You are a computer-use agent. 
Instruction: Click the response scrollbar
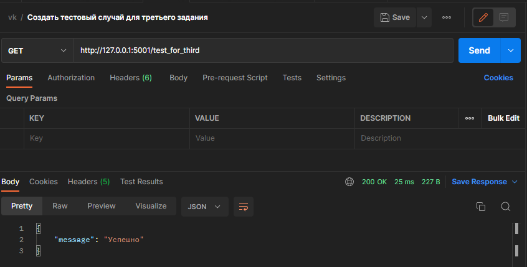pyautogui.click(x=516, y=243)
